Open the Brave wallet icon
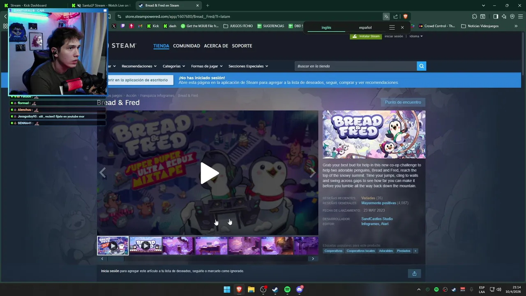Viewport: 526px width, 296px height. point(483,16)
